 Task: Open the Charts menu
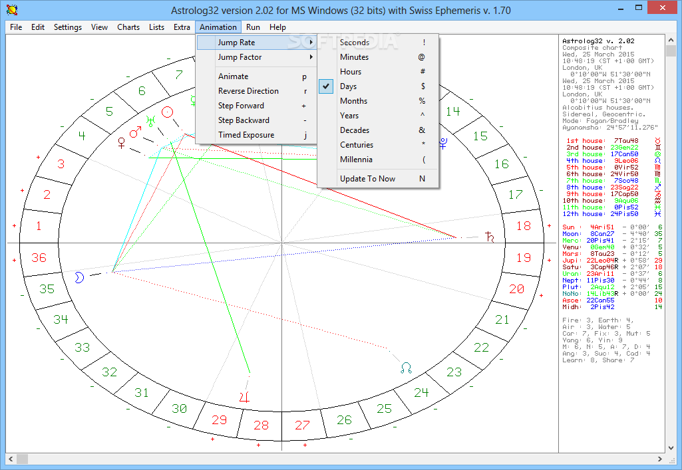tap(128, 27)
